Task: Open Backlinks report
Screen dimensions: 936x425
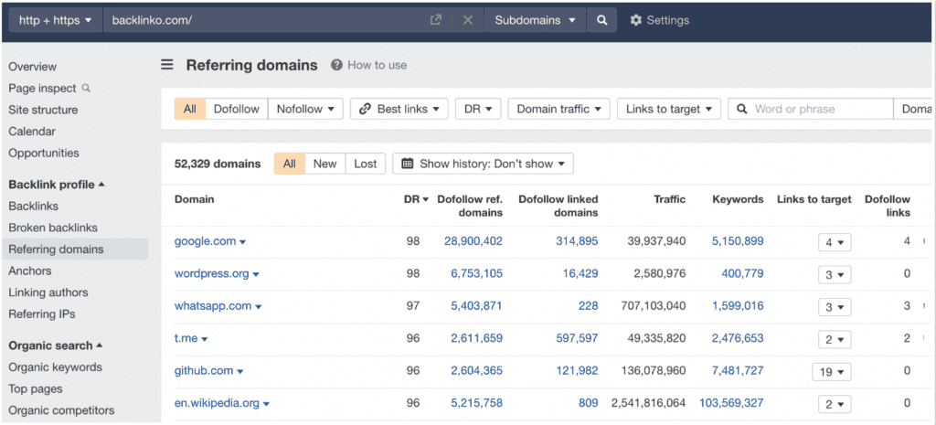Action: point(34,206)
